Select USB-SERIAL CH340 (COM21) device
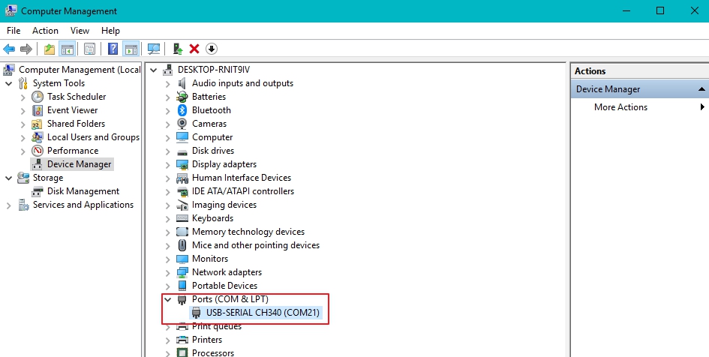Viewport: 709px width, 357px height. 263,312
